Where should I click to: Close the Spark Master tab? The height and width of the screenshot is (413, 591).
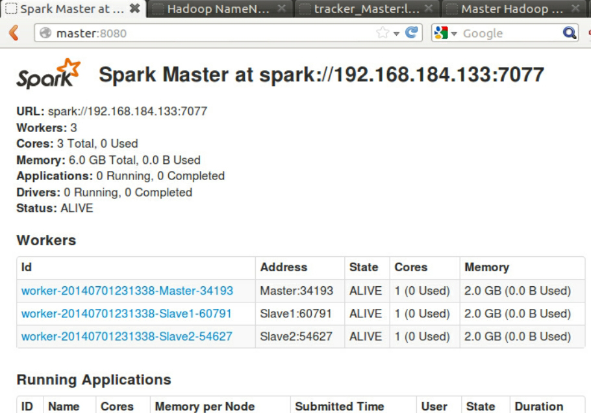point(134,9)
